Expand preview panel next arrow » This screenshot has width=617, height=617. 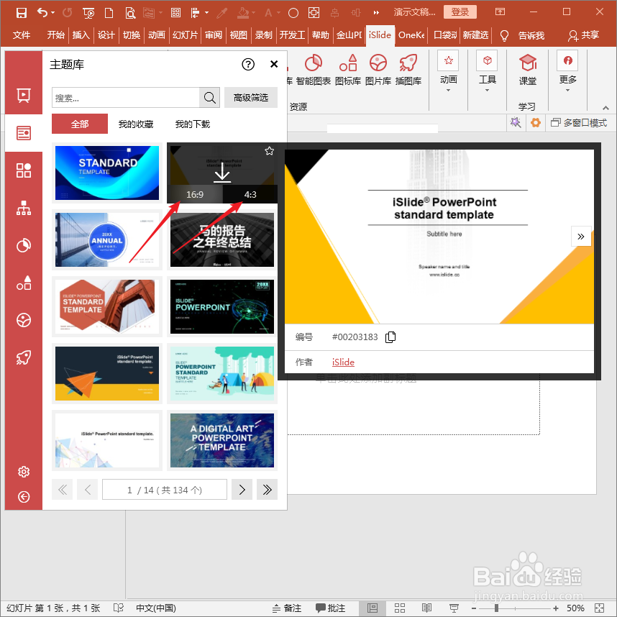point(581,236)
